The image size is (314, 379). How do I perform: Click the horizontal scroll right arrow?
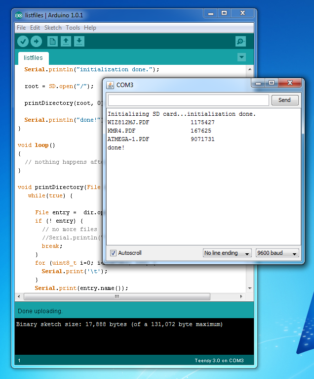coord(241,296)
